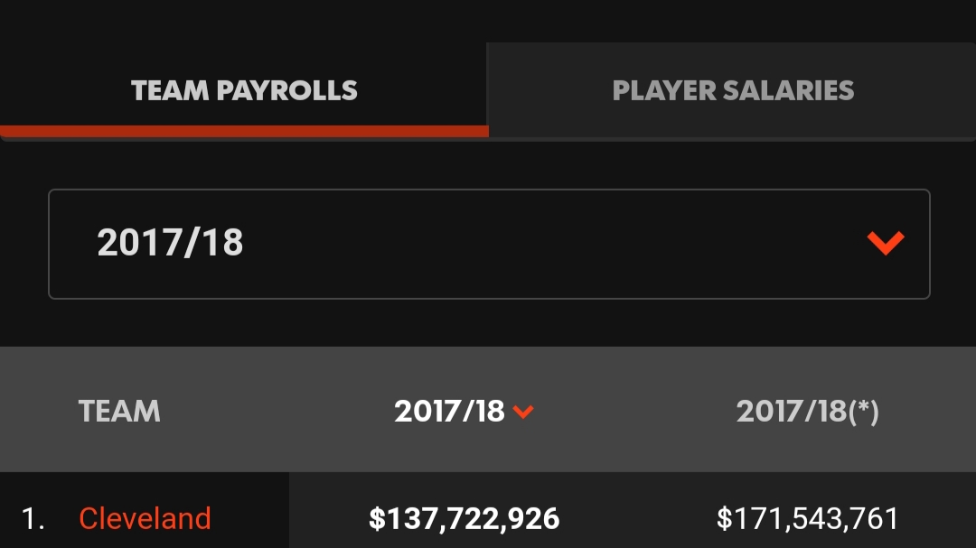Open the Player Salaries tab
This screenshot has height=548, width=976.
tap(733, 90)
